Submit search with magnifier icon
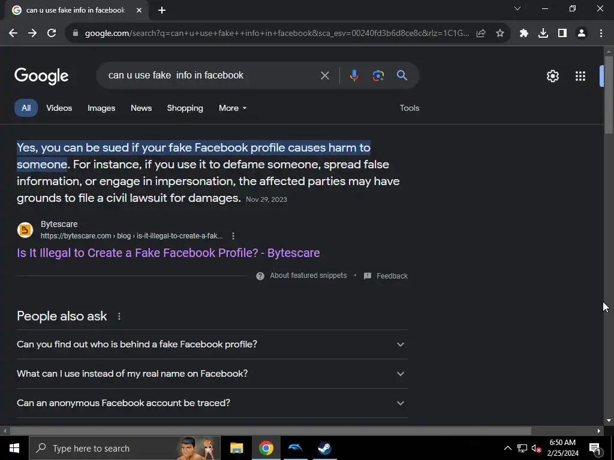Image resolution: width=614 pixels, height=460 pixels. (402, 75)
